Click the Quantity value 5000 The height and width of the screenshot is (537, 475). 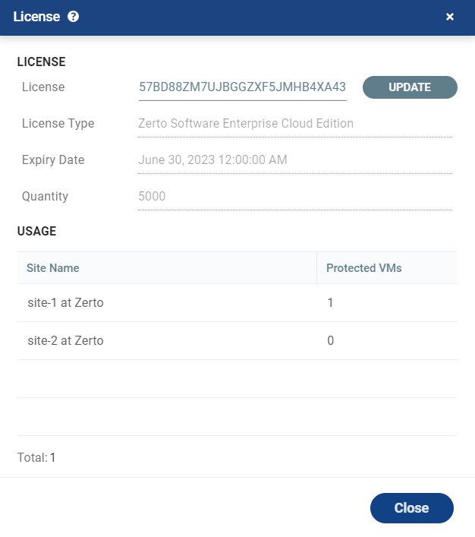(x=152, y=196)
